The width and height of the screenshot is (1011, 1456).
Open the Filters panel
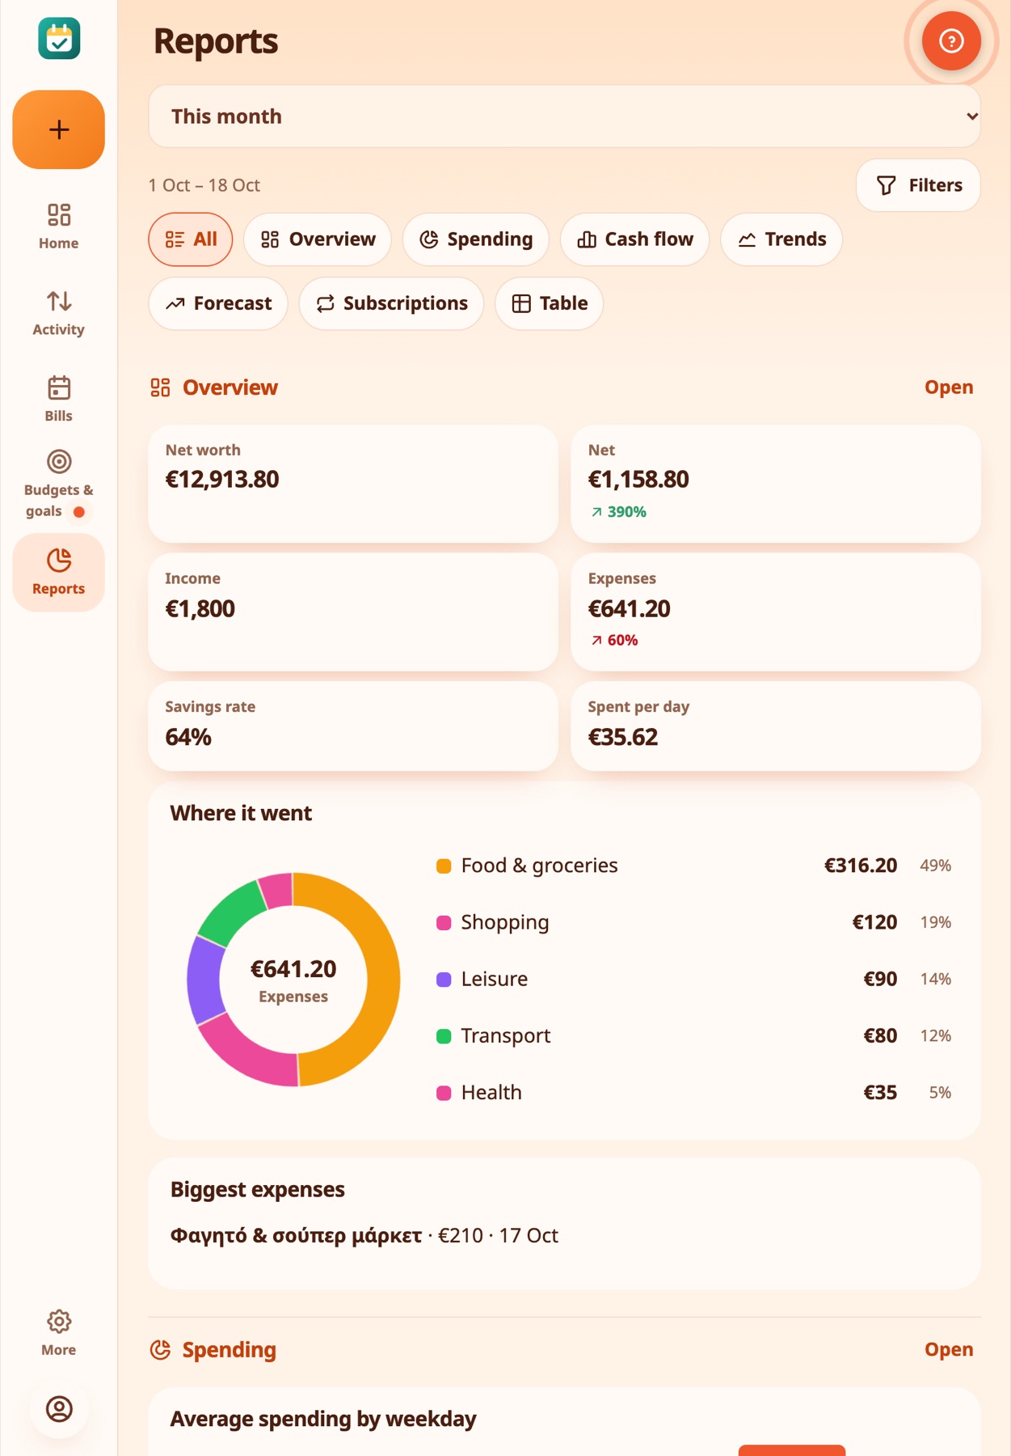tap(918, 185)
